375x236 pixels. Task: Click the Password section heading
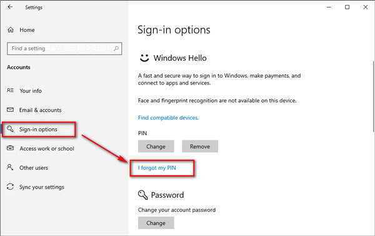point(167,195)
